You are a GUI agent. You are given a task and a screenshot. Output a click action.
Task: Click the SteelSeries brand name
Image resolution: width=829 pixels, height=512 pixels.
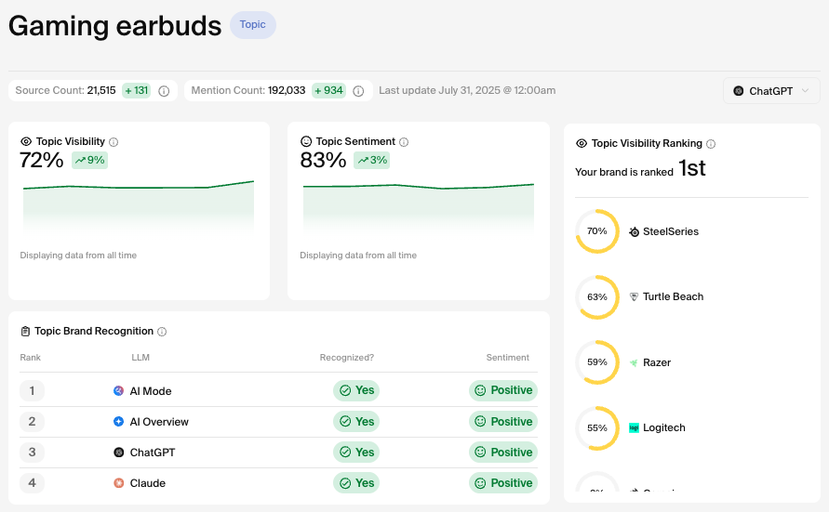pyautogui.click(x=671, y=231)
